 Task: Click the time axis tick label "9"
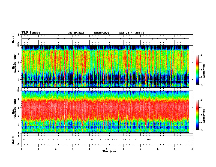175,149
